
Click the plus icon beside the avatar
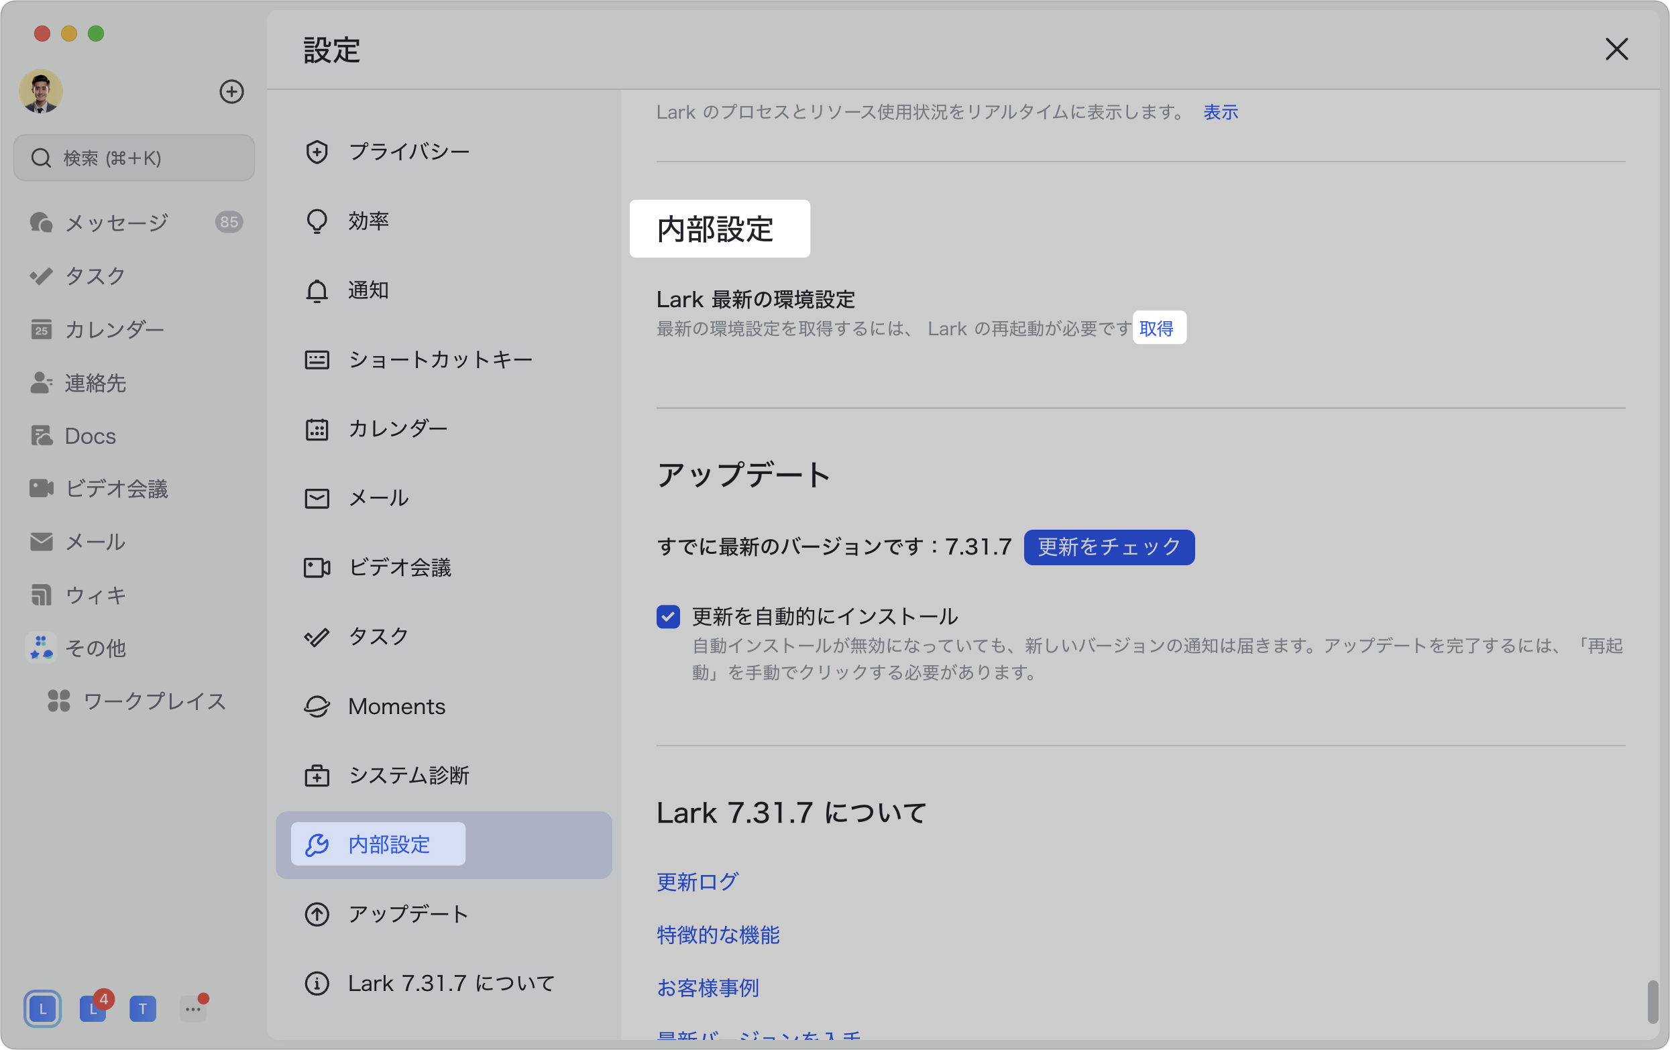tap(231, 92)
